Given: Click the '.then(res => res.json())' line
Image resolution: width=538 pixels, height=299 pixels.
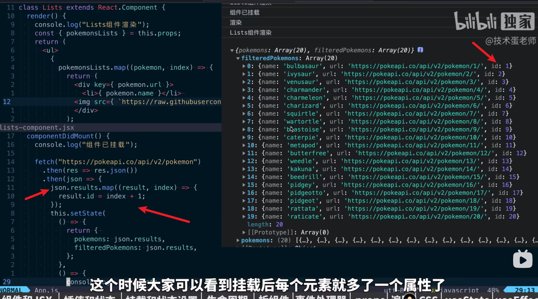Looking at the screenshot, I should [90, 170].
